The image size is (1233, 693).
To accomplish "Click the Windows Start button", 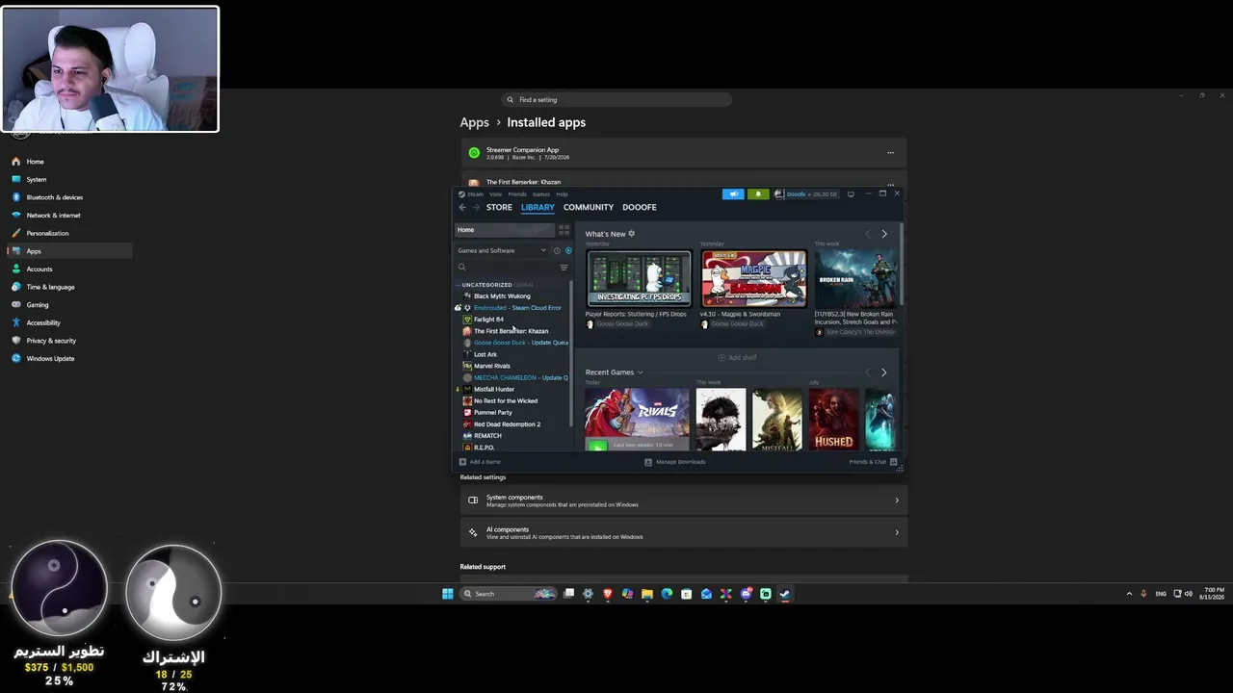I will point(448,594).
